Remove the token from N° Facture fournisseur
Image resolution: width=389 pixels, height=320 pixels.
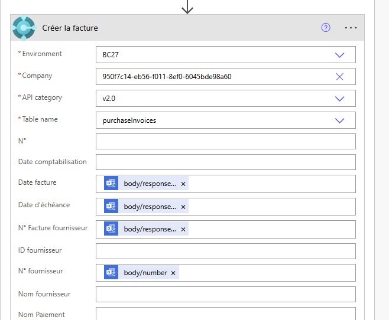click(x=183, y=230)
